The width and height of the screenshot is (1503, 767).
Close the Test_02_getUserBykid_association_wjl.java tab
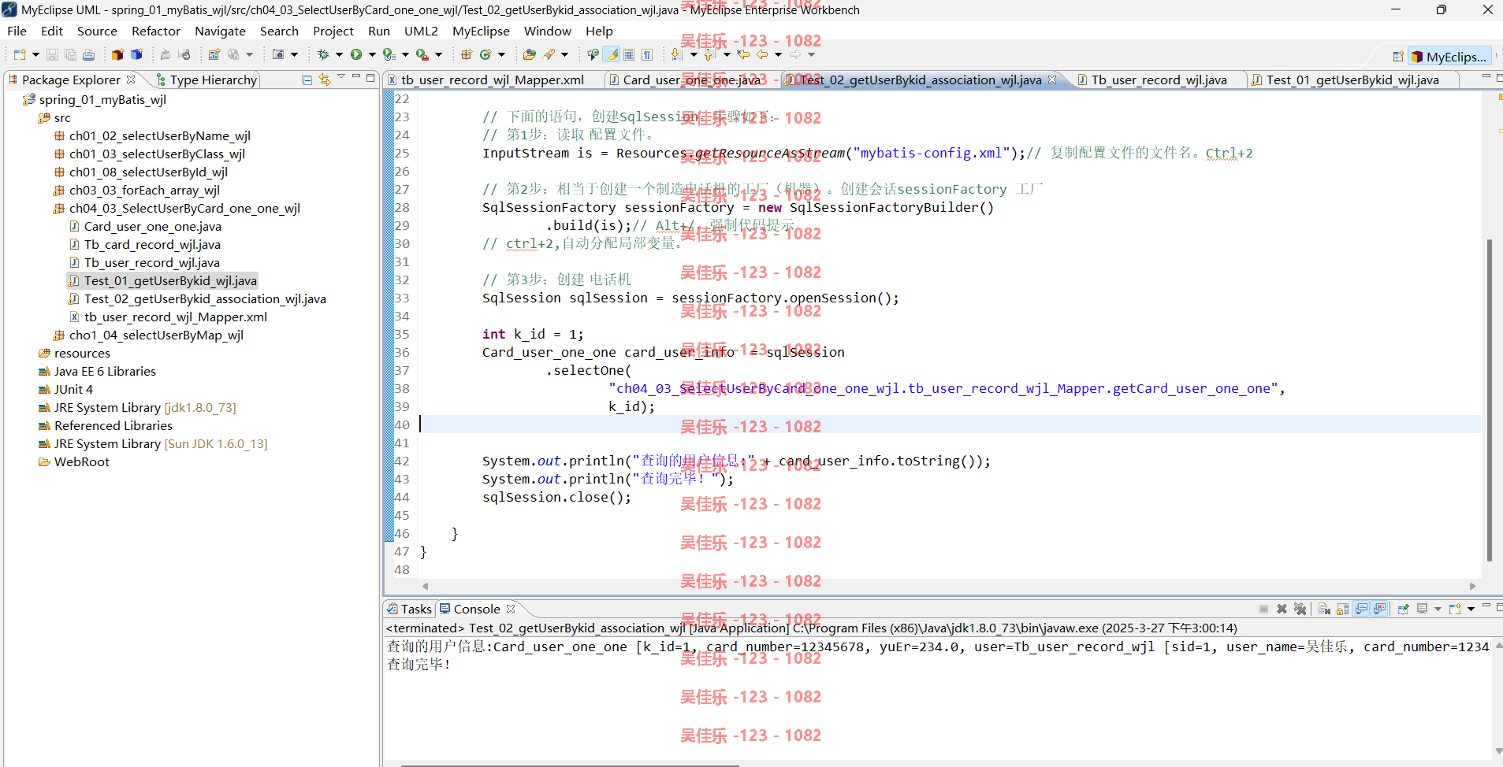[x=1052, y=80]
